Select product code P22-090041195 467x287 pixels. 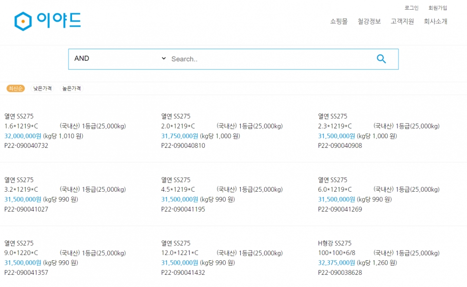[x=183, y=209]
